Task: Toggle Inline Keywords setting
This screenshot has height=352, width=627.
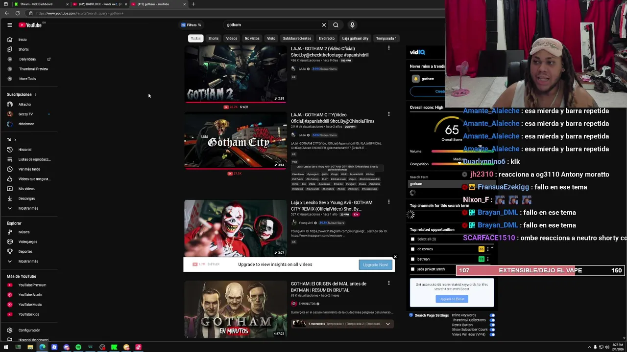Action: [492, 315]
